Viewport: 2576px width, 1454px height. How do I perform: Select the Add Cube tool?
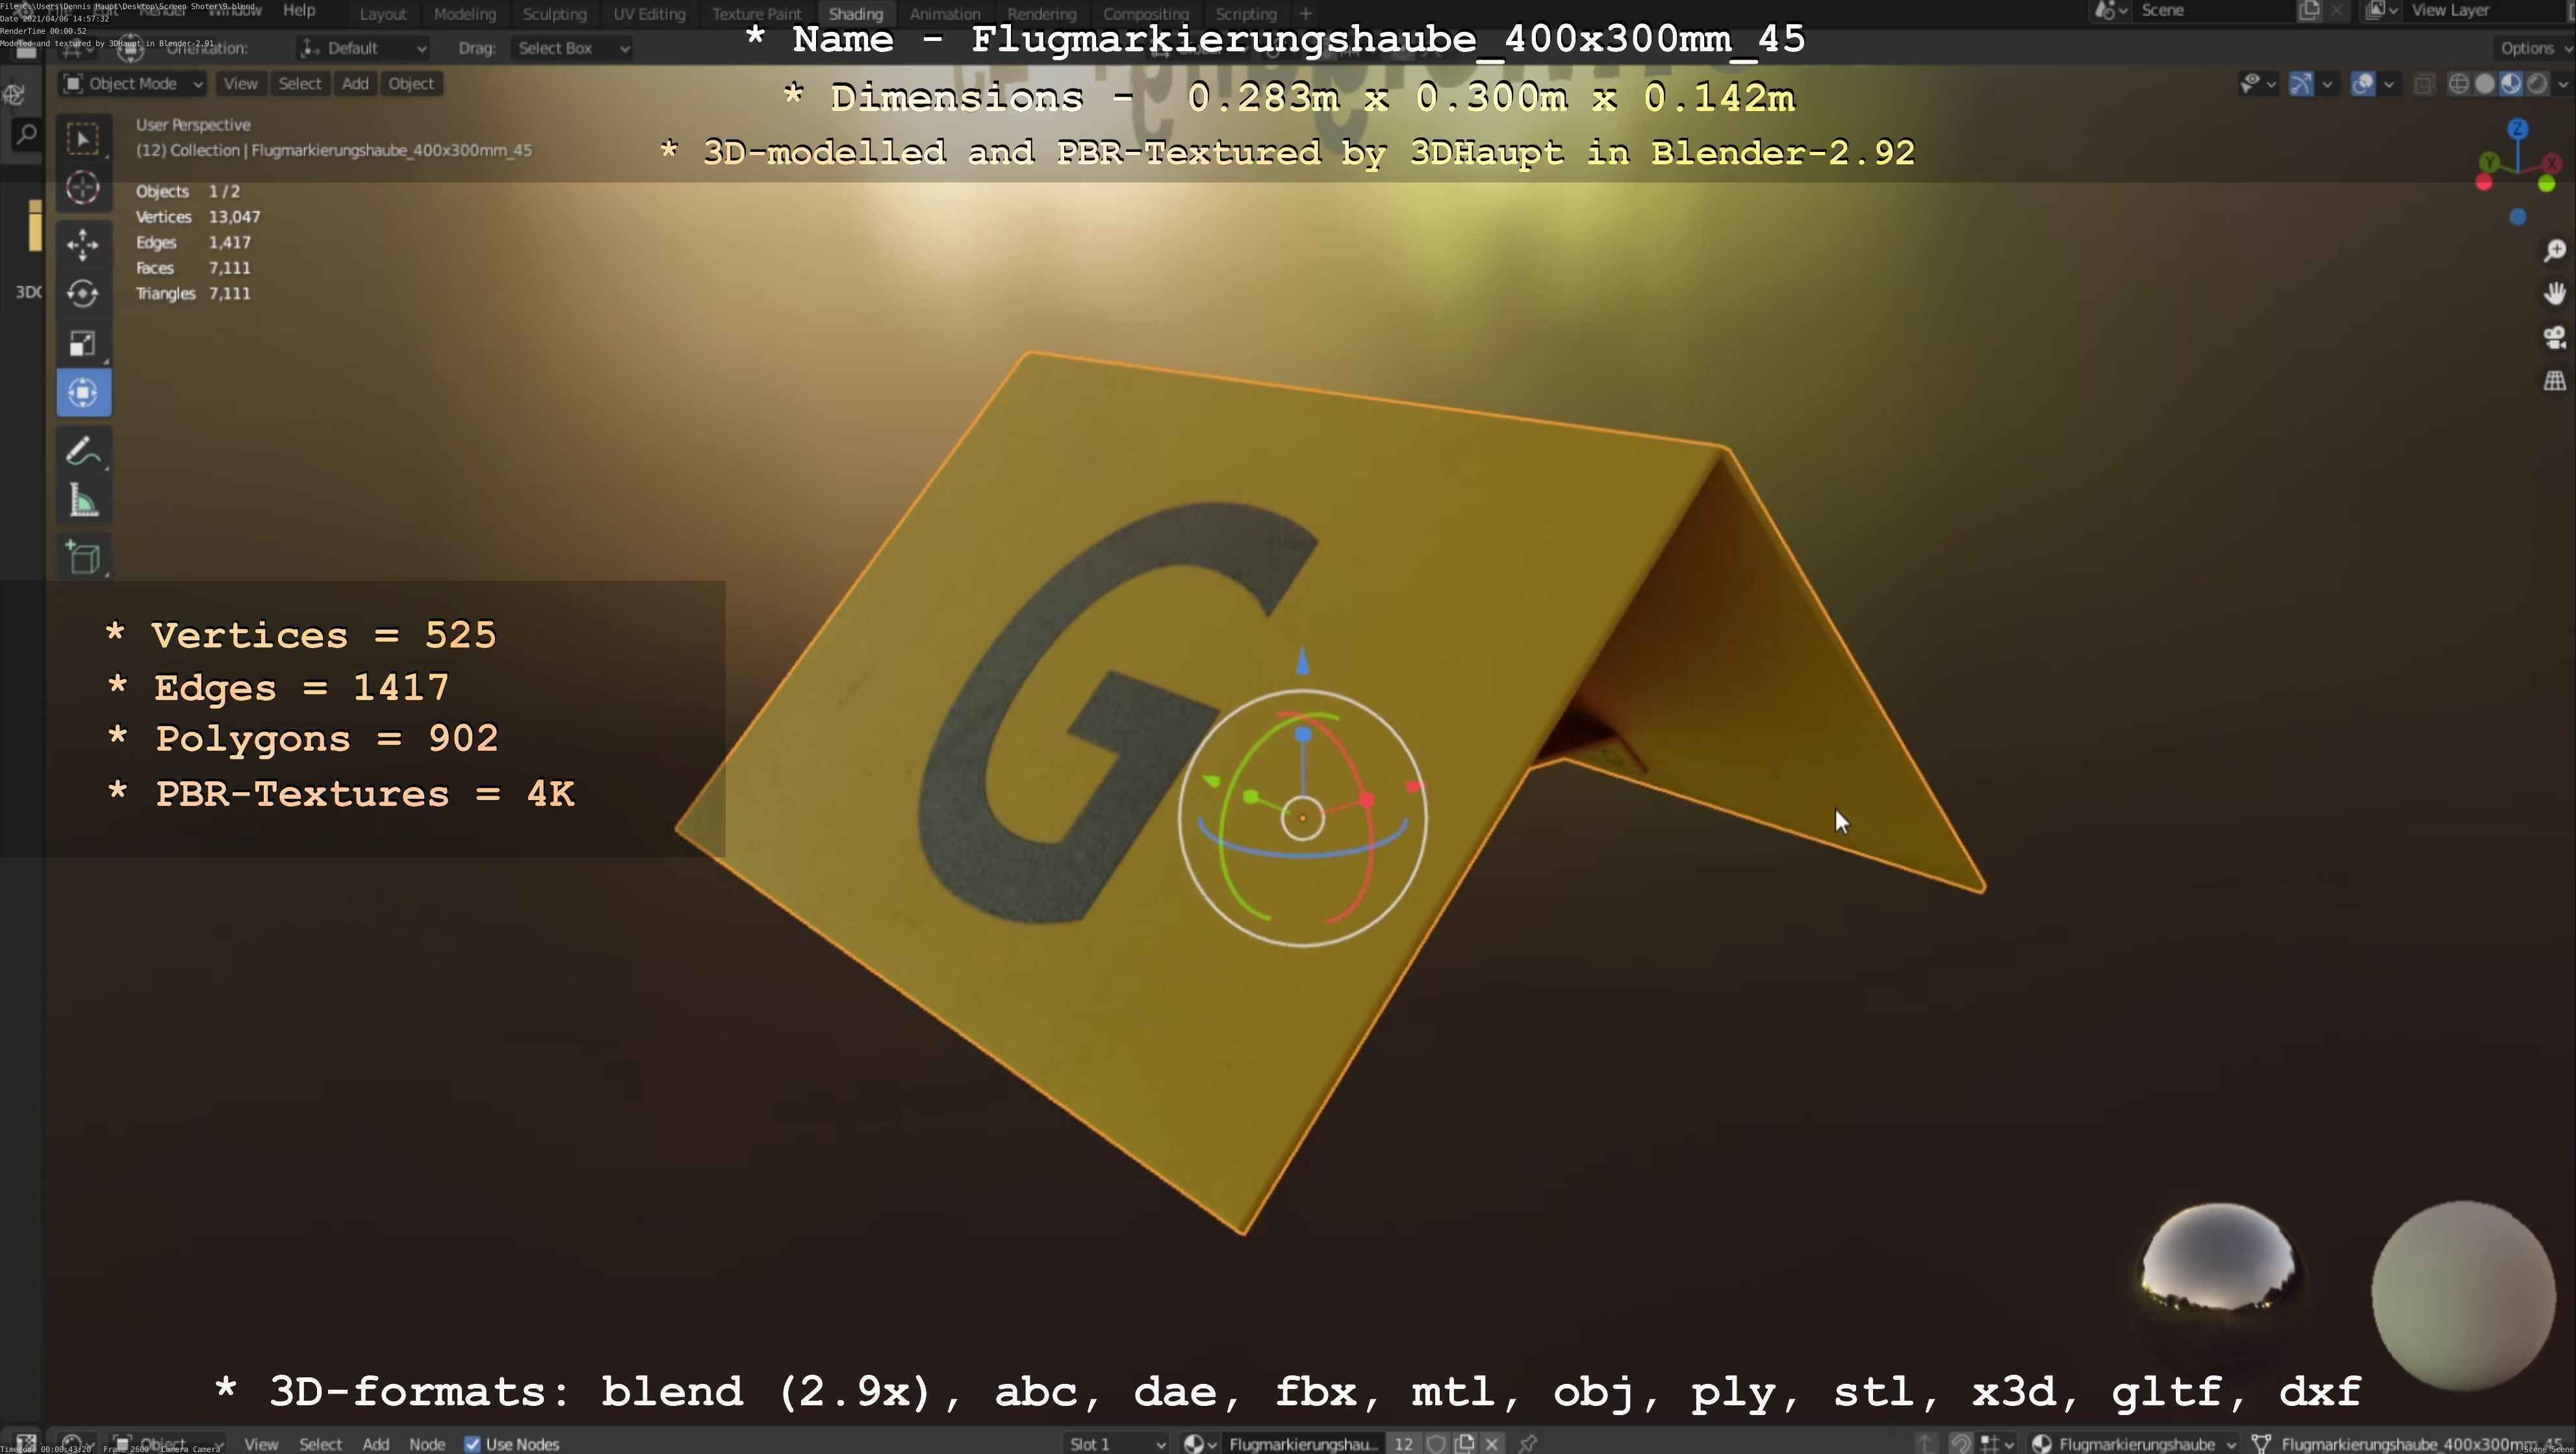coord(83,558)
